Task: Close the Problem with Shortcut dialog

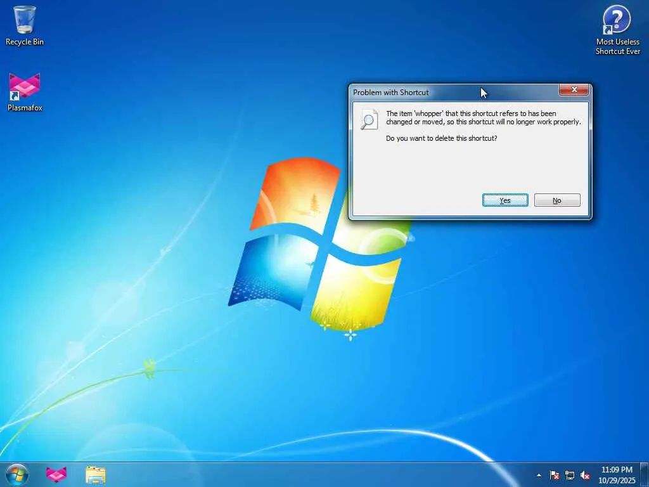Action: click(x=574, y=89)
